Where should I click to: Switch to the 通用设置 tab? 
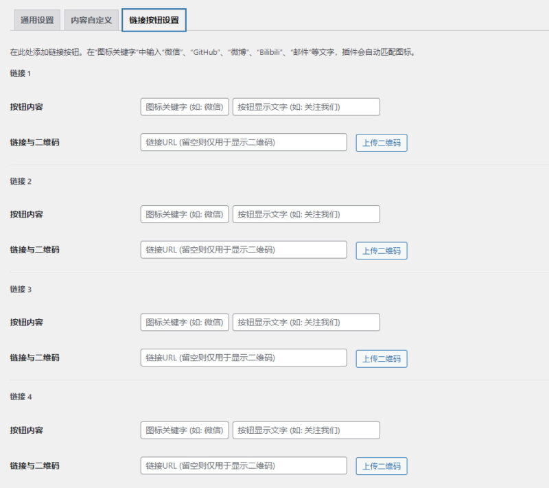pos(35,20)
